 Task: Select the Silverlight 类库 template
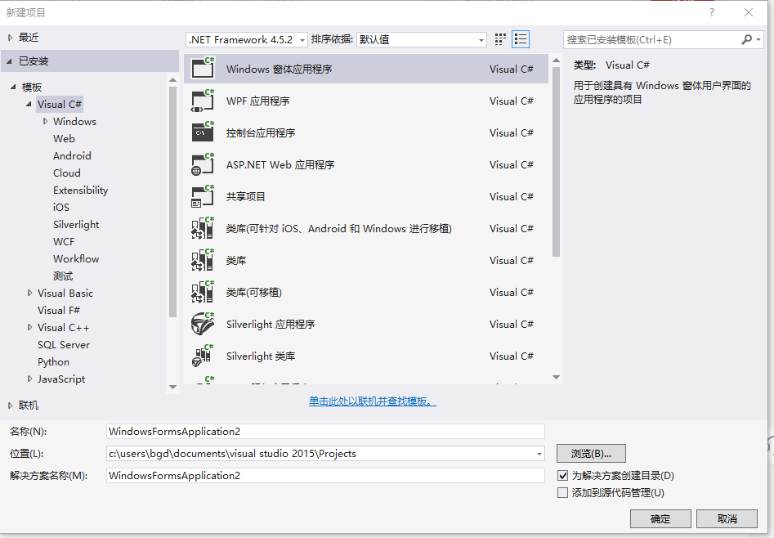(x=327, y=356)
